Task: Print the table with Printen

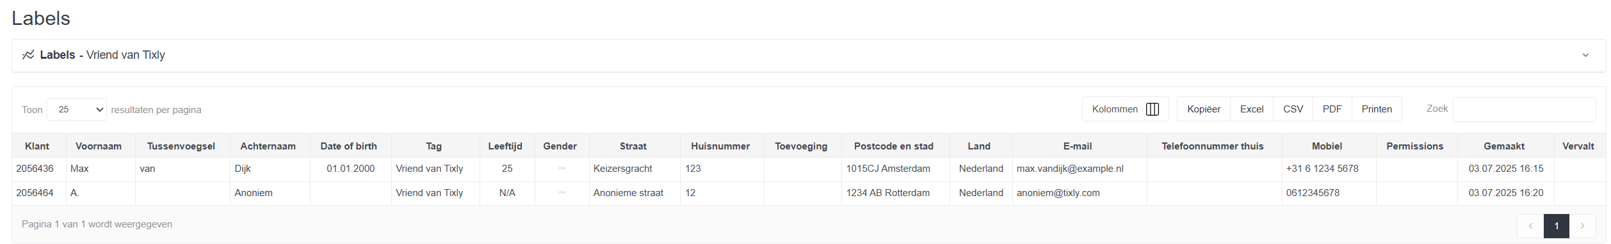Action: (1377, 109)
